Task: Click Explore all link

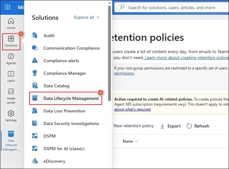Action: point(86,17)
